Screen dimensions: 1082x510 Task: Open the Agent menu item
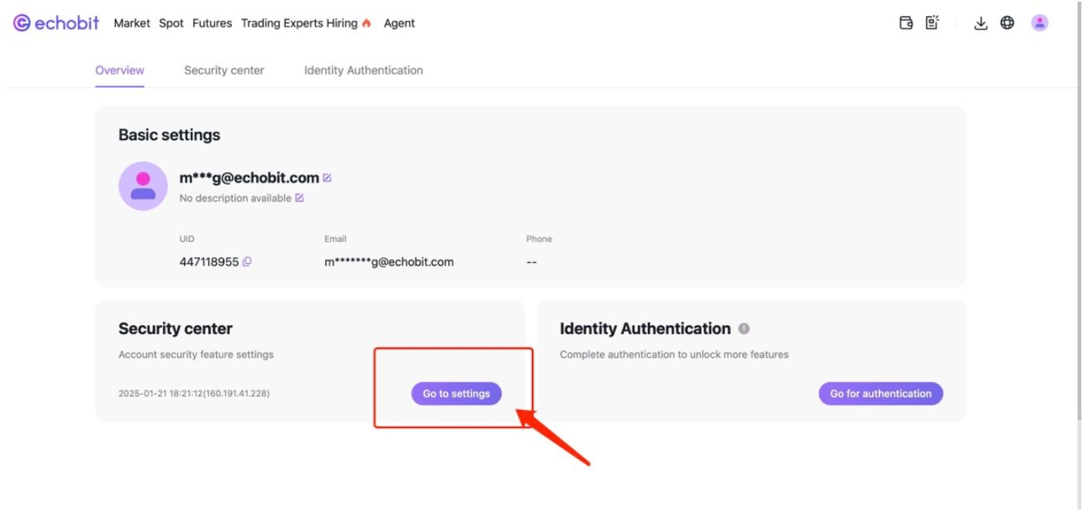pyautogui.click(x=399, y=23)
